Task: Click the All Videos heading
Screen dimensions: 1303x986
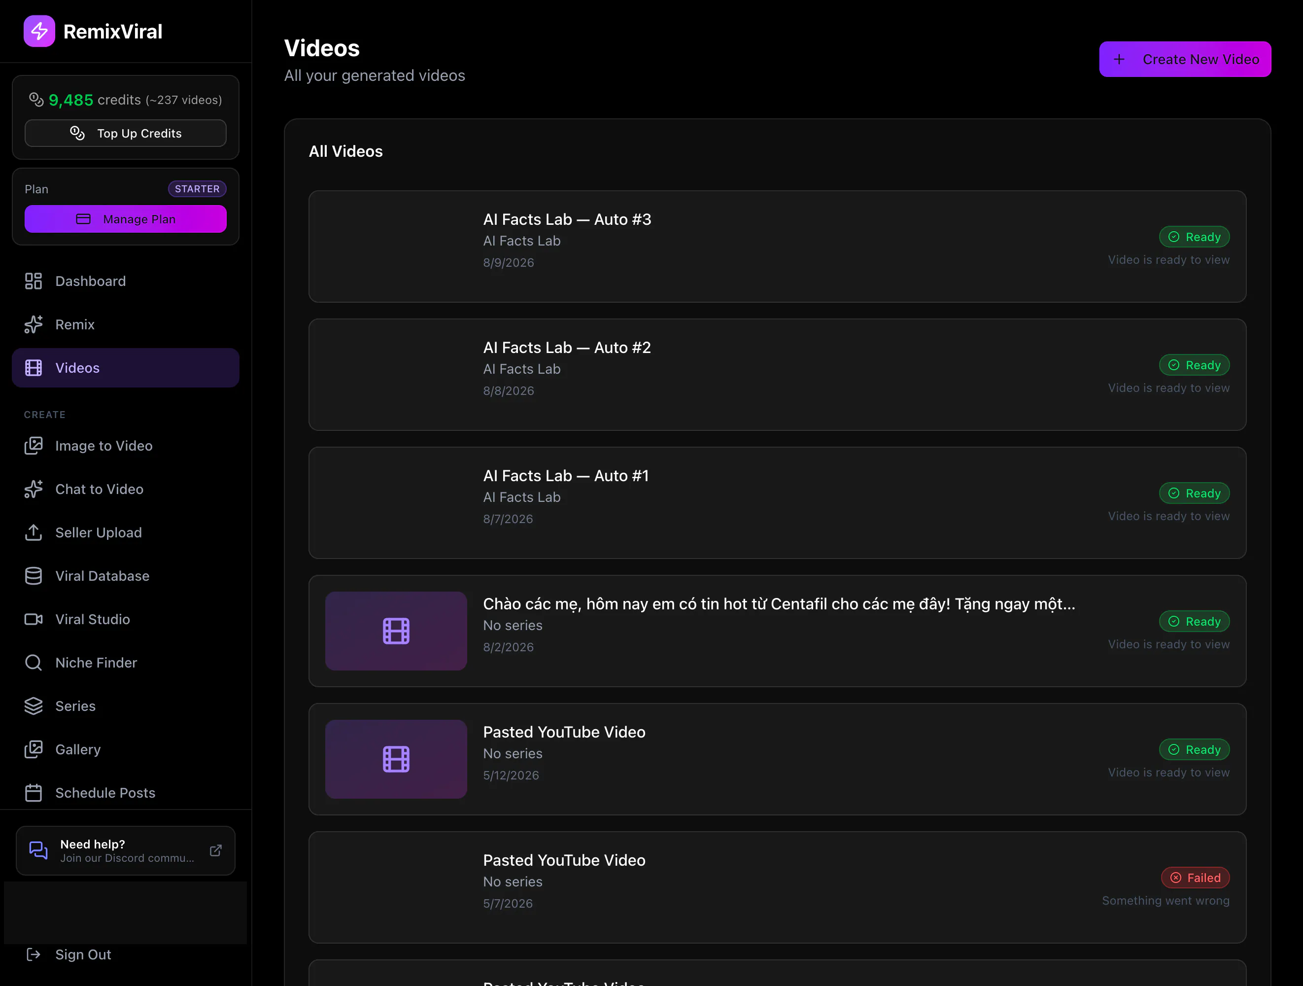Action: (x=346, y=151)
